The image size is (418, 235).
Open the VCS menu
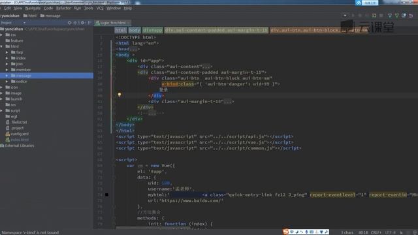100,8
